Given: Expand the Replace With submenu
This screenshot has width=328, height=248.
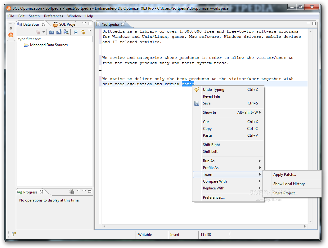Looking at the screenshot, I should click(228, 188).
